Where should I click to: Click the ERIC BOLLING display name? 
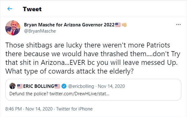click(39, 86)
